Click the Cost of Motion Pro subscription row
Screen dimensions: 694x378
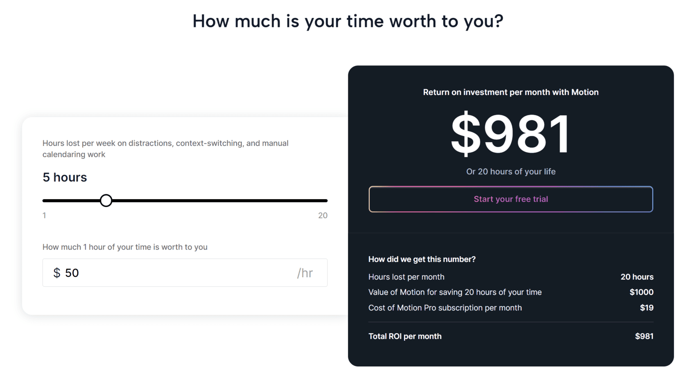[445, 308]
